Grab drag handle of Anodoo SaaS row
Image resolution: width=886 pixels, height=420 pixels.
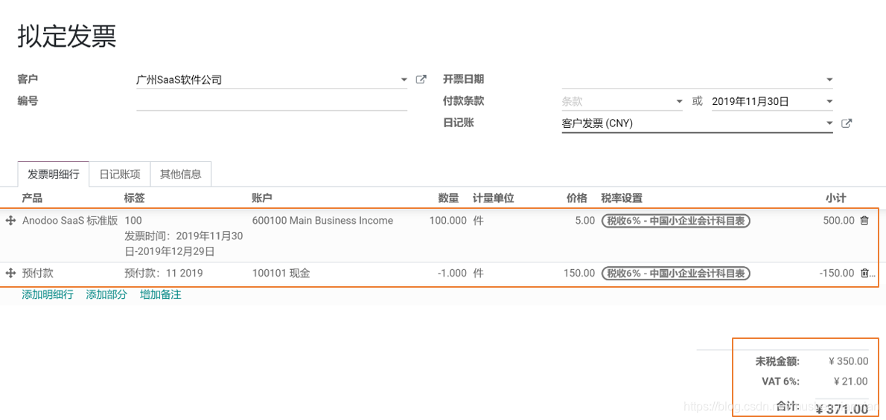pyautogui.click(x=10, y=221)
